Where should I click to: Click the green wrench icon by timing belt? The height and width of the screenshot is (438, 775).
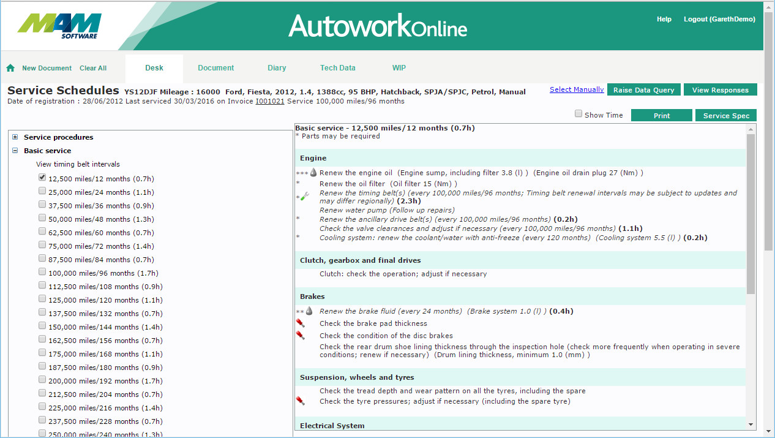(304, 197)
